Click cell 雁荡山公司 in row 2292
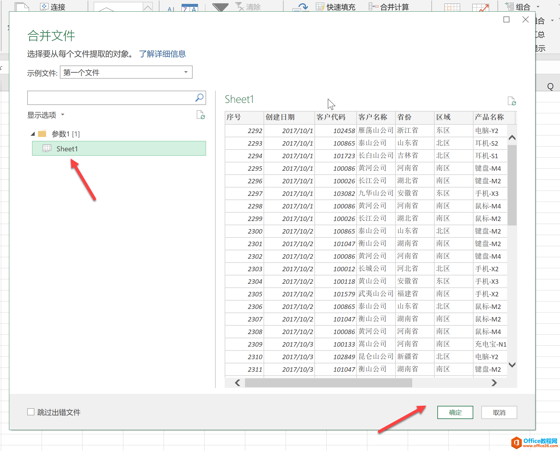This screenshot has width=560, height=451. pos(376,131)
